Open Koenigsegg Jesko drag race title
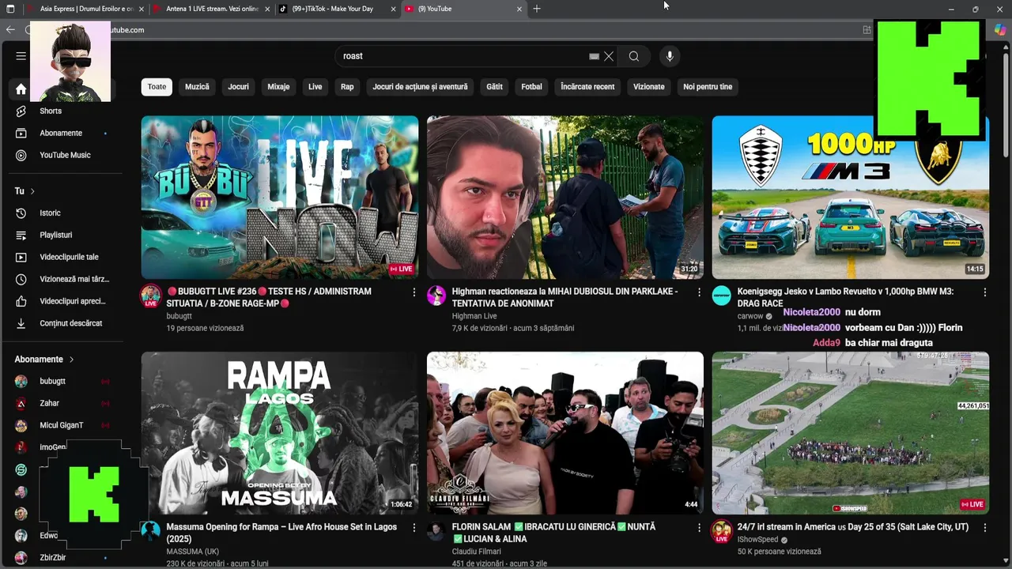This screenshot has width=1012, height=569. pos(845,297)
